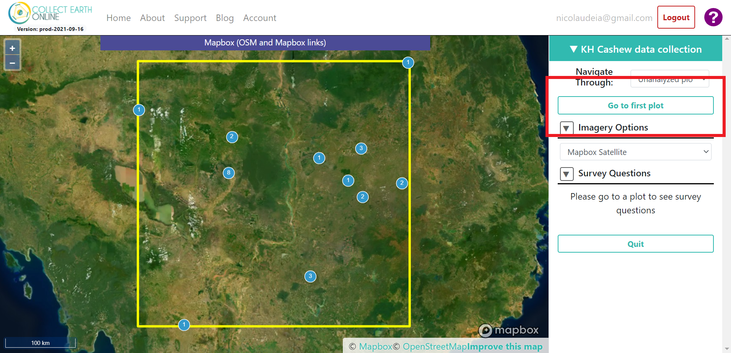Click the Mapbox logo on the map
731x353 pixels.
pyautogui.click(x=508, y=330)
